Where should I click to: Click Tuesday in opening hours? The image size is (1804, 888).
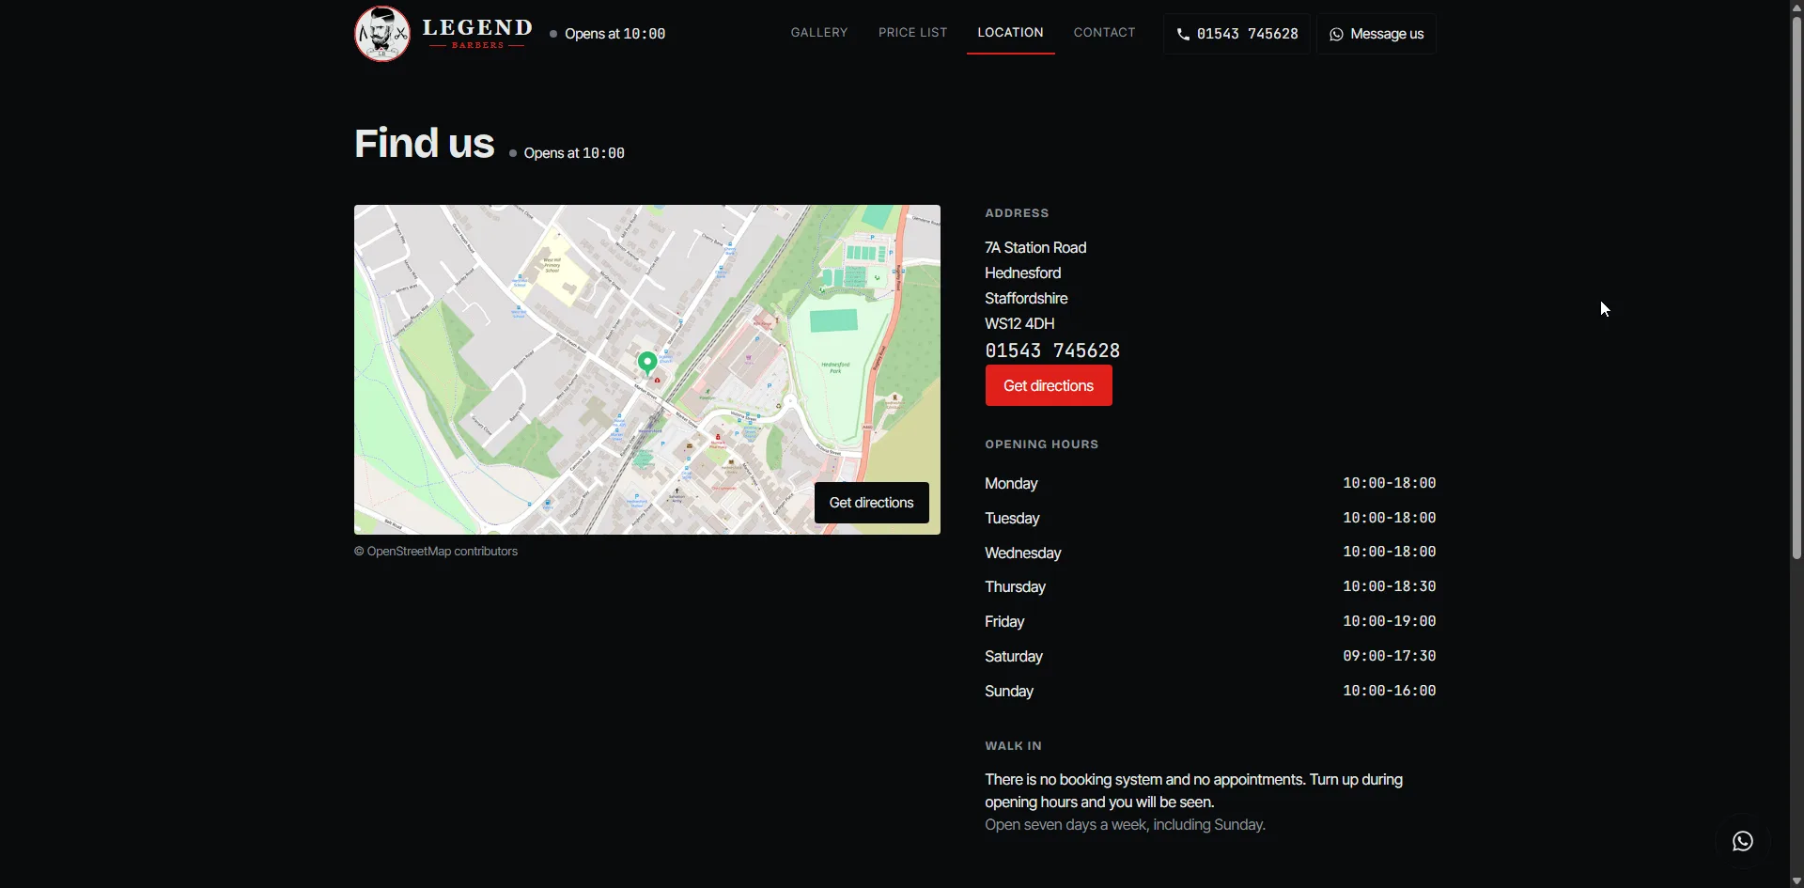pyautogui.click(x=1012, y=519)
